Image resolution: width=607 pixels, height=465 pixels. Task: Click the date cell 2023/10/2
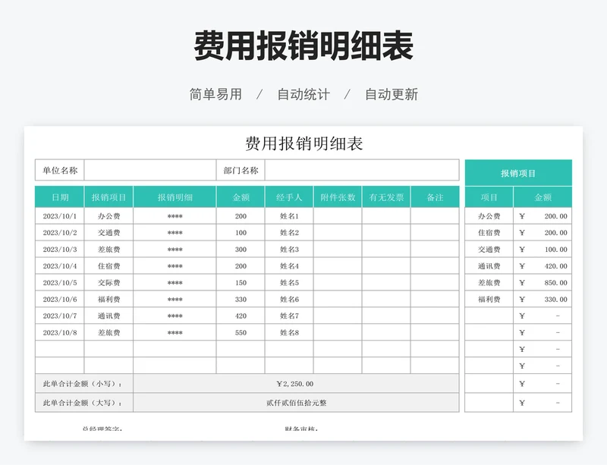[x=60, y=233]
